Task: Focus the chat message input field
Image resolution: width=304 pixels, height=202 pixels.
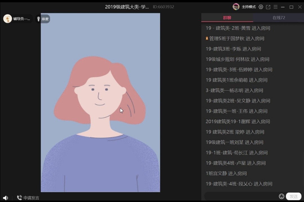Action: coord(242,196)
